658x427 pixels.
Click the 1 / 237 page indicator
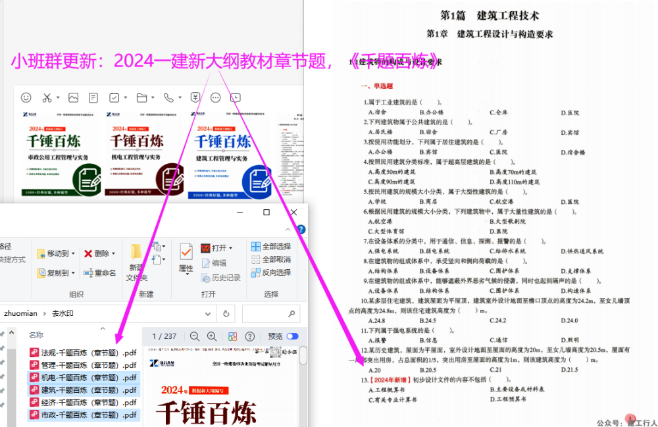pos(164,336)
